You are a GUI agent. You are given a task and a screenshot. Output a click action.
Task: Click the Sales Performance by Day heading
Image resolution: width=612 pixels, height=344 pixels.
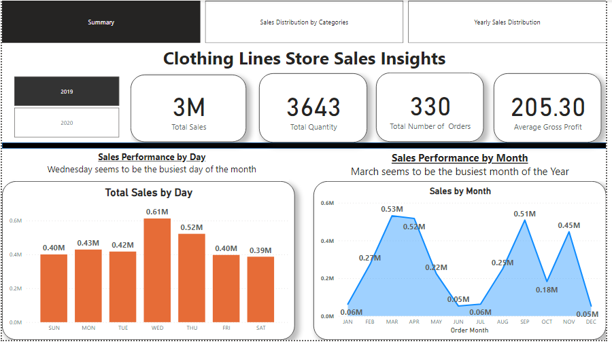pos(152,157)
